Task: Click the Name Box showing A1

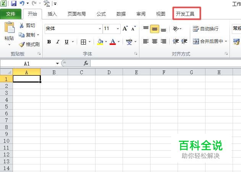Action: pyautogui.click(x=27, y=64)
